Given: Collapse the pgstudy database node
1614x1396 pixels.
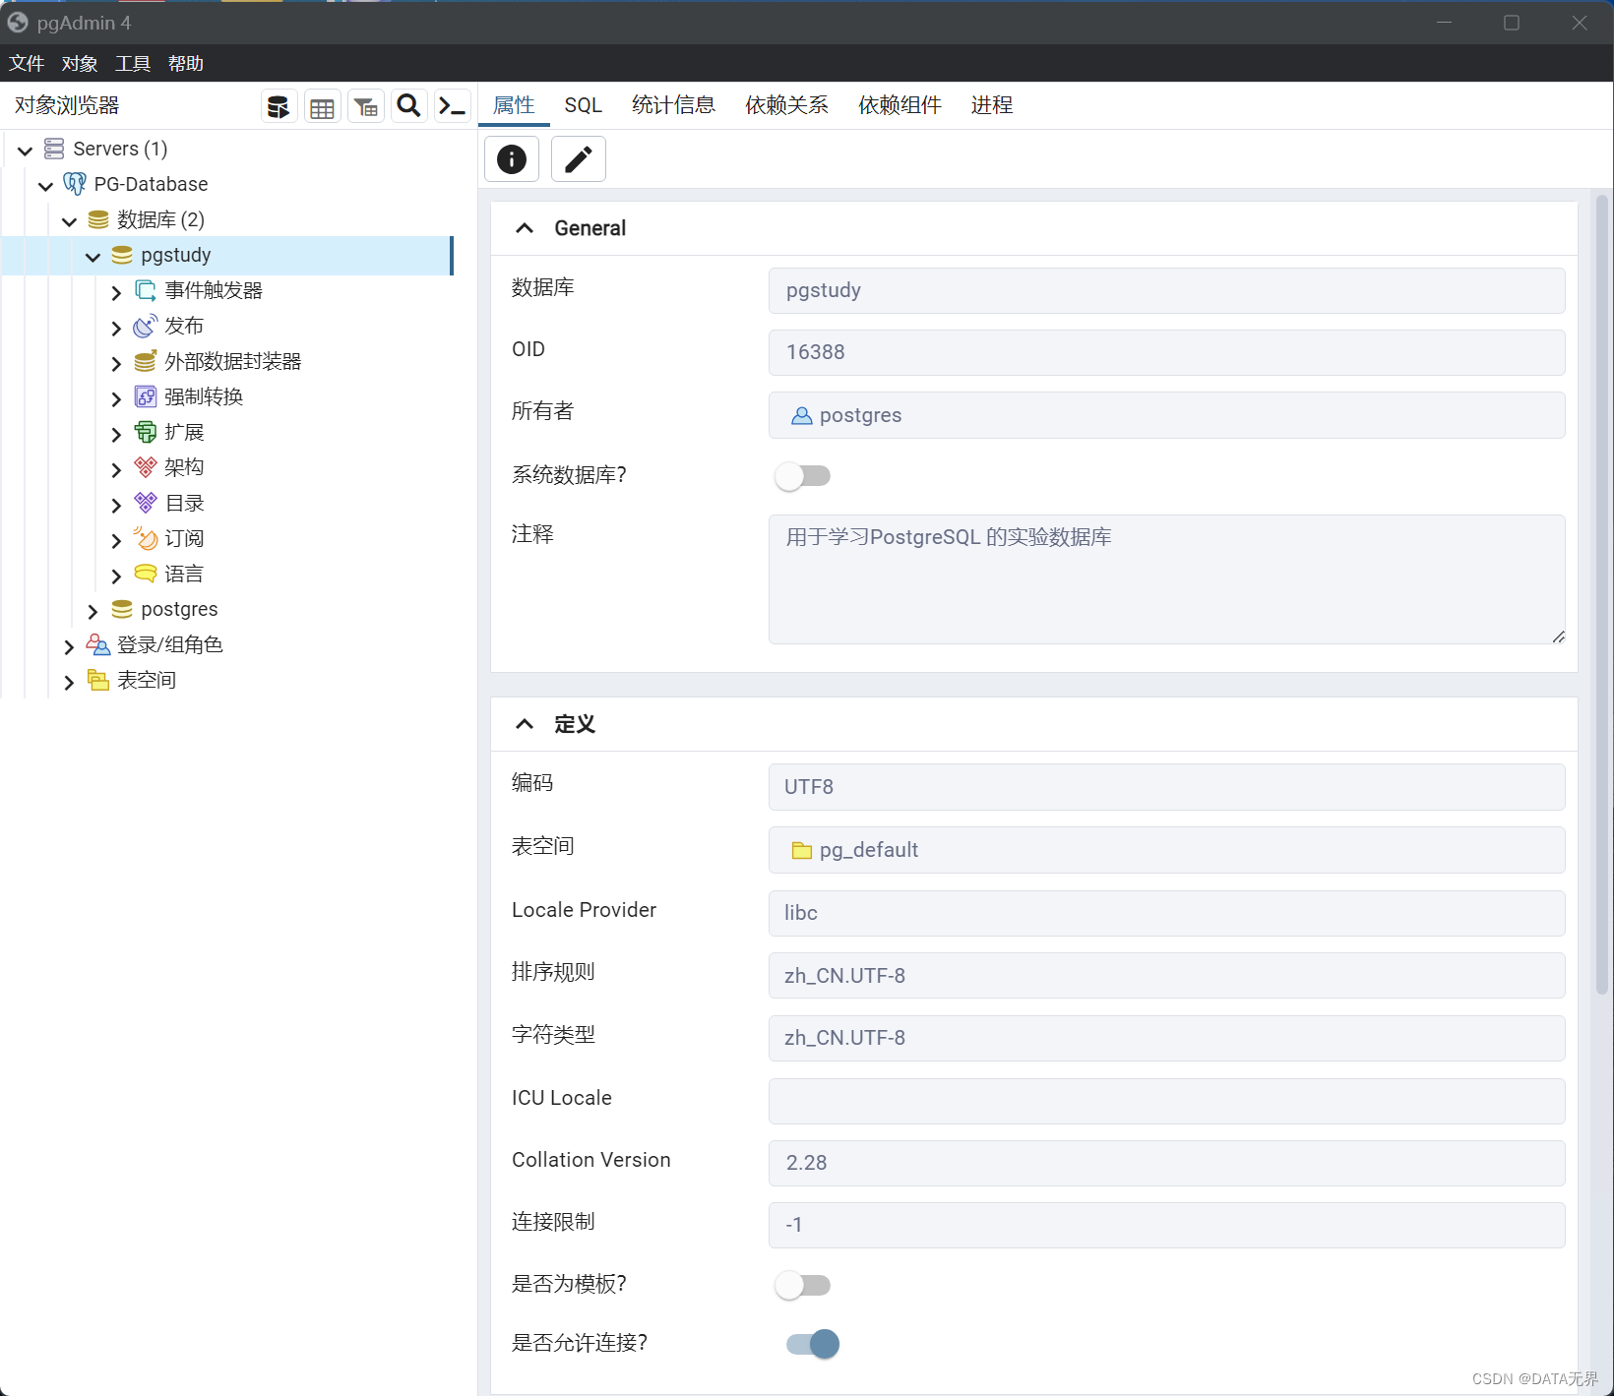Looking at the screenshot, I should 93,257.
